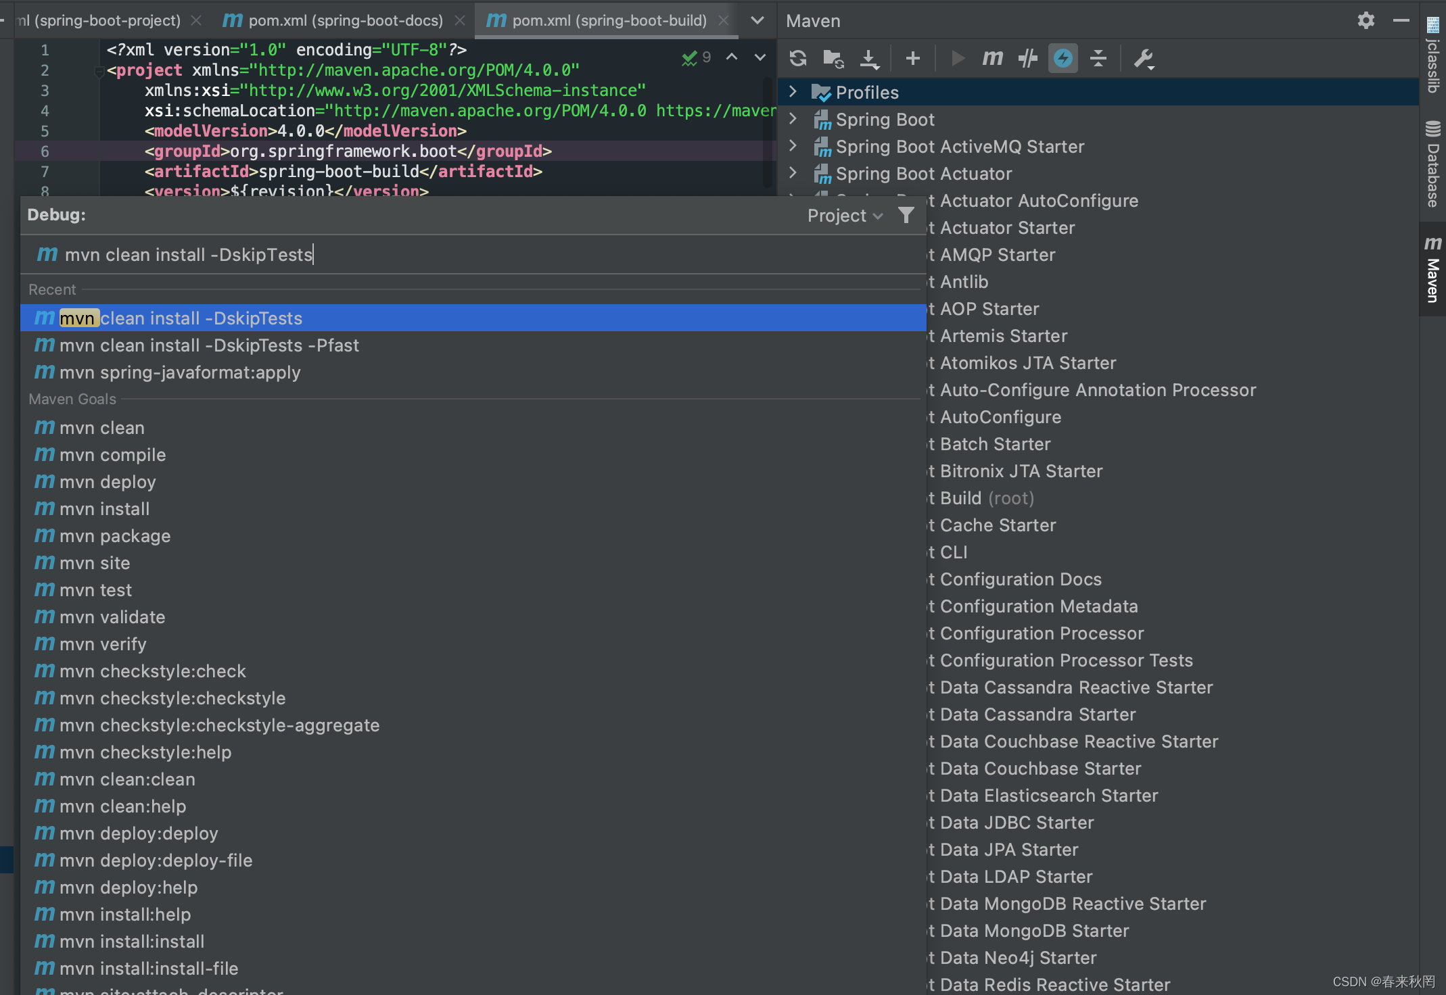This screenshot has height=995, width=1446.
Task: Open Maven Settings wrench icon
Action: tap(1144, 59)
